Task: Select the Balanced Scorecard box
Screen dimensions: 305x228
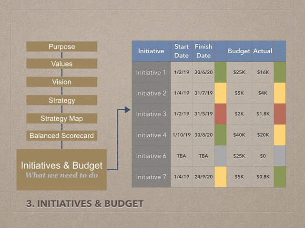Action: pyautogui.click(x=61, y=136)
